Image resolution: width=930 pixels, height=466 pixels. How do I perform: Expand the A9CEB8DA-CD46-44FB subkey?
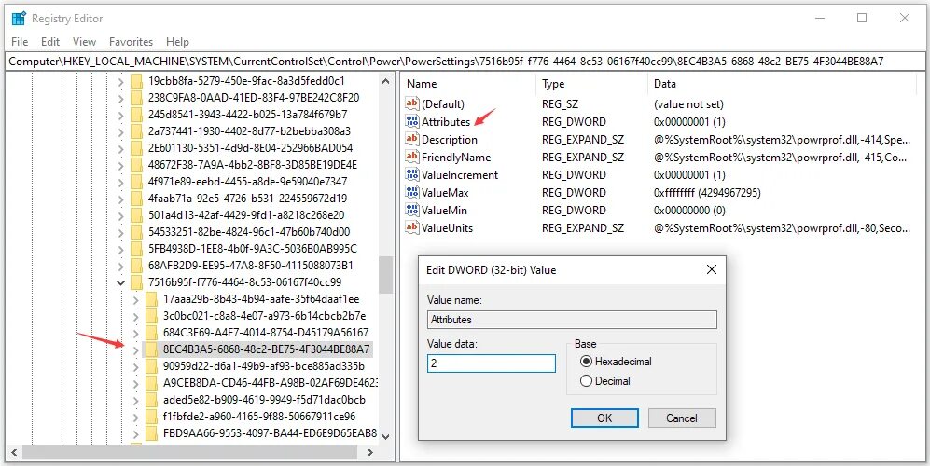pyautogui.click(x=136, y=383)
